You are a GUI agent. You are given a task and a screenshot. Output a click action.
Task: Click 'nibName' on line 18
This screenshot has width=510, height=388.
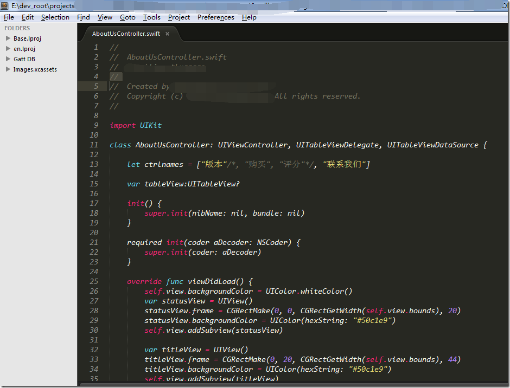click(x=207, y=213)
